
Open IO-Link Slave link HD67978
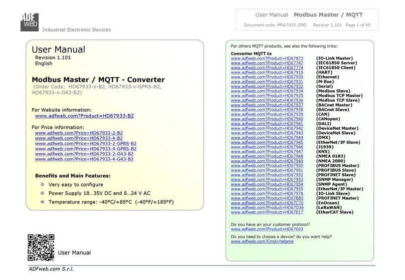267,193
